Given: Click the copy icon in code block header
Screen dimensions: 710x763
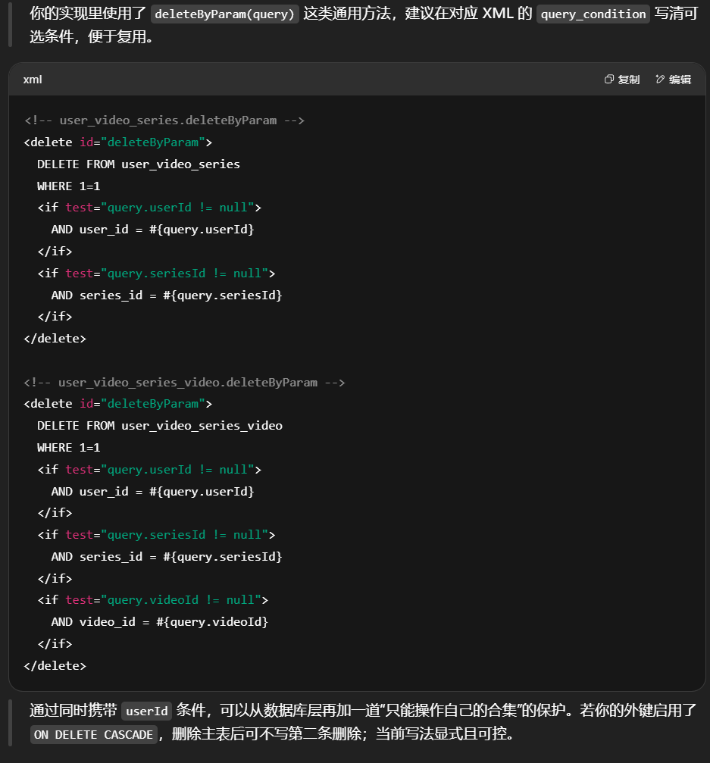Looking at the screenshot, I should tap(608, 80).
